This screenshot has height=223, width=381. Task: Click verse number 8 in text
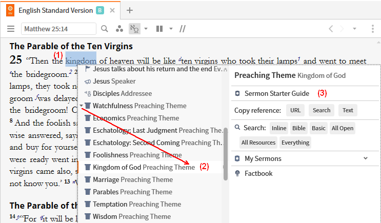(x=11, y=120)
